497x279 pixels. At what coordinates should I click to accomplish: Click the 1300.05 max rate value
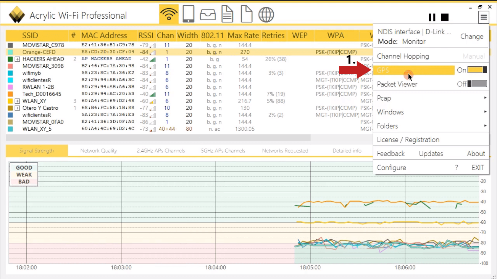(x=245, y=129)
